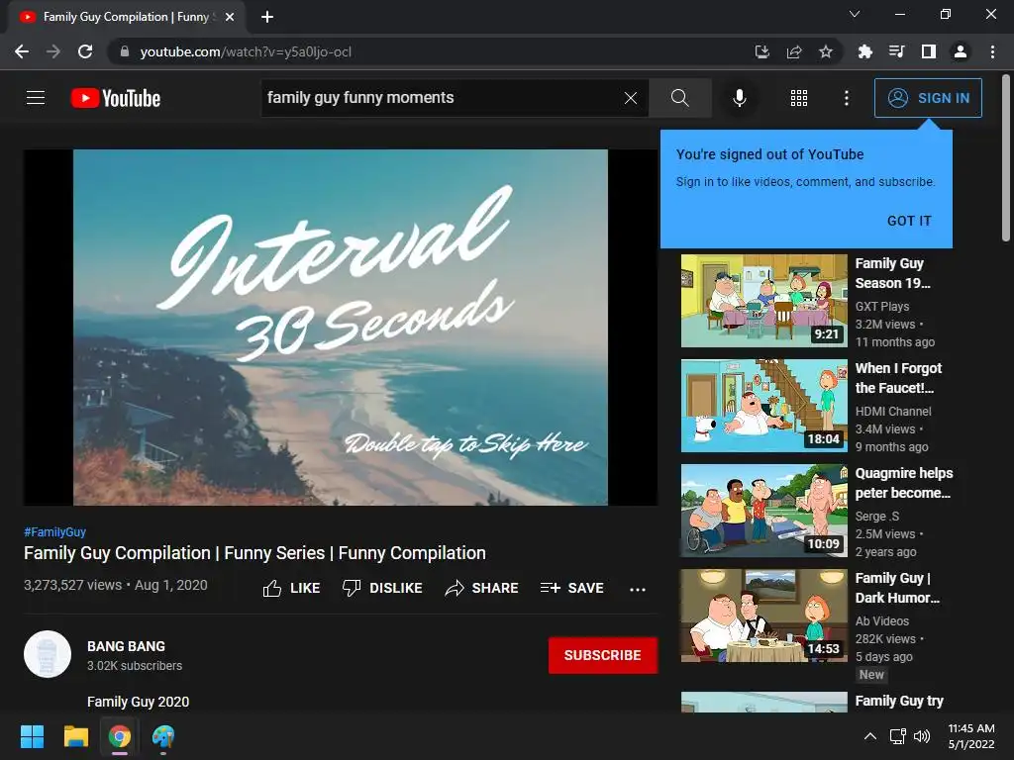Dismiss the popup with GOT IT
Screen dimensions: 1014x760
[909, 221]
